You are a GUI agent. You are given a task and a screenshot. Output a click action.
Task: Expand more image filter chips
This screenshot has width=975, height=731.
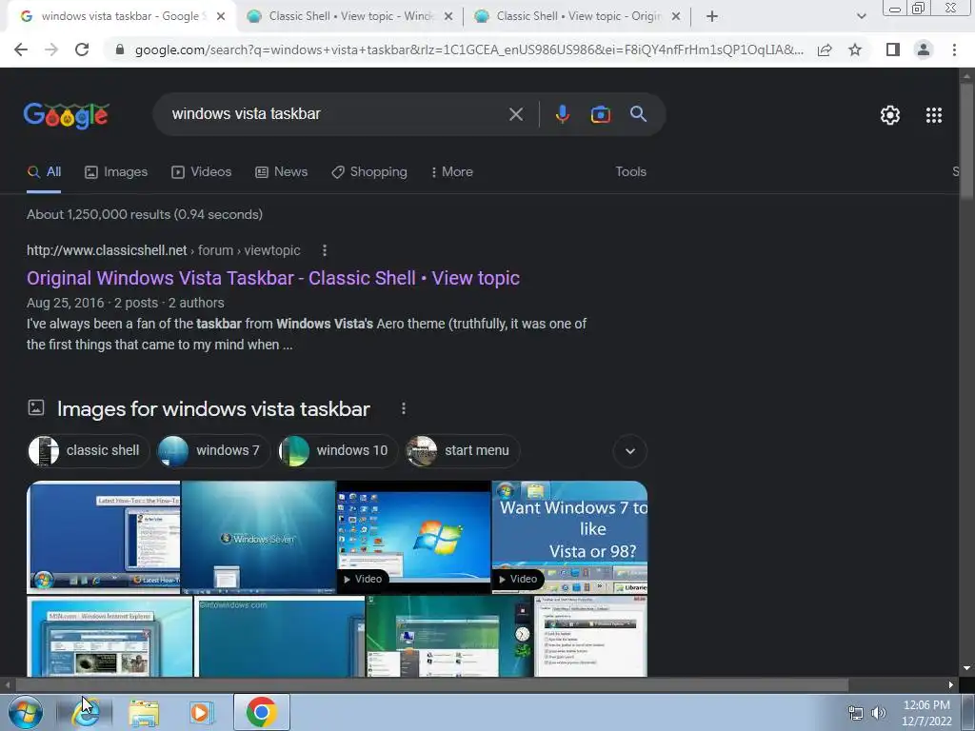(630, 450)
